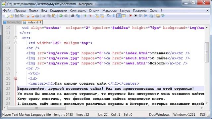Copy selection using toolbar Copy icon

pos(49,16)
